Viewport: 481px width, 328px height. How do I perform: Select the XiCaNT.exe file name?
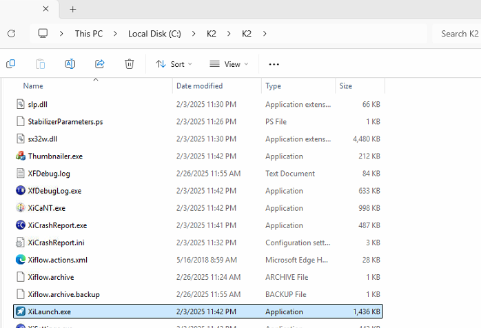click(47, 208)
